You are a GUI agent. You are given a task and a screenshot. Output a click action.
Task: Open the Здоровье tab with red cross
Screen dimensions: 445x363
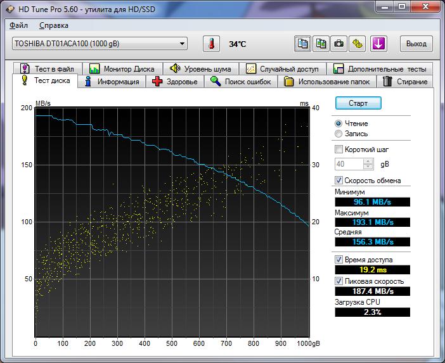point(175,82)
